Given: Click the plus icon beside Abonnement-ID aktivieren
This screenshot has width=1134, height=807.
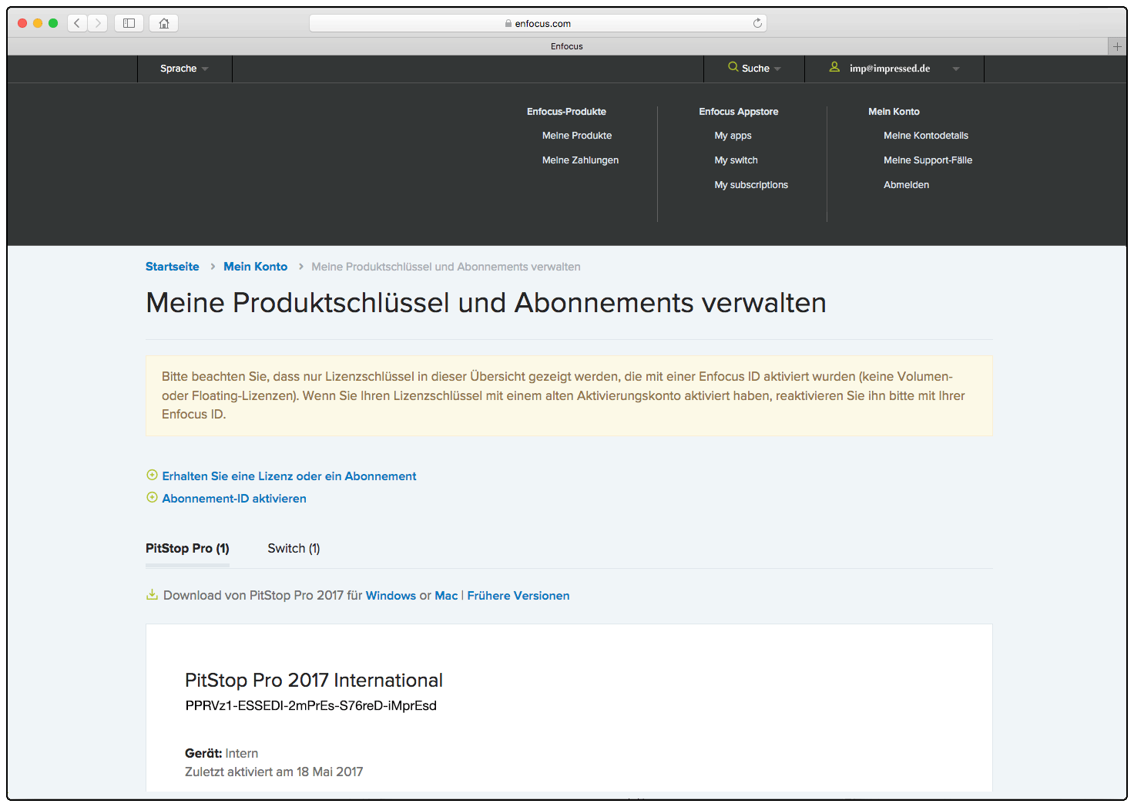Looking at the screenshot, I should tap(152, 497).
